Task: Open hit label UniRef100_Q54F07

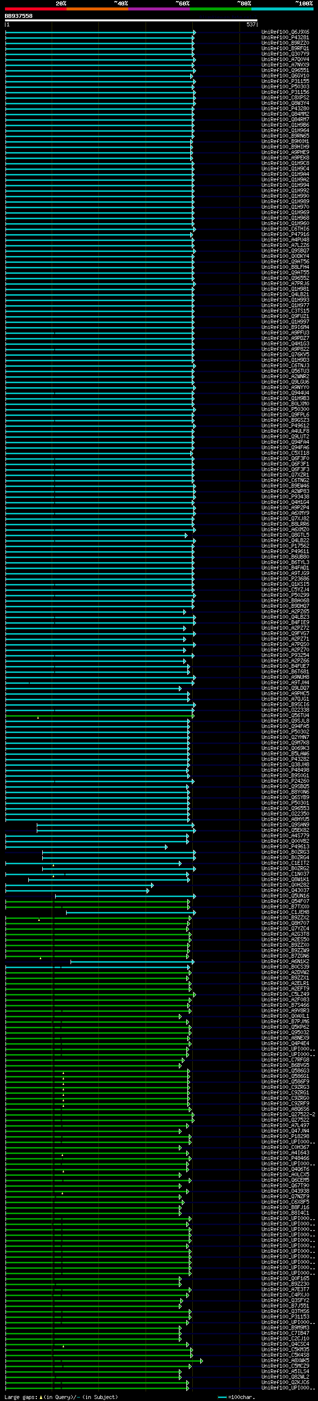Action: coord(285,901)
